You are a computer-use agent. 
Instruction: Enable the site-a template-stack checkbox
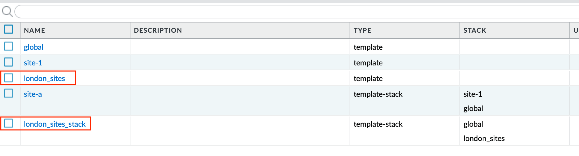coord(9,93)
